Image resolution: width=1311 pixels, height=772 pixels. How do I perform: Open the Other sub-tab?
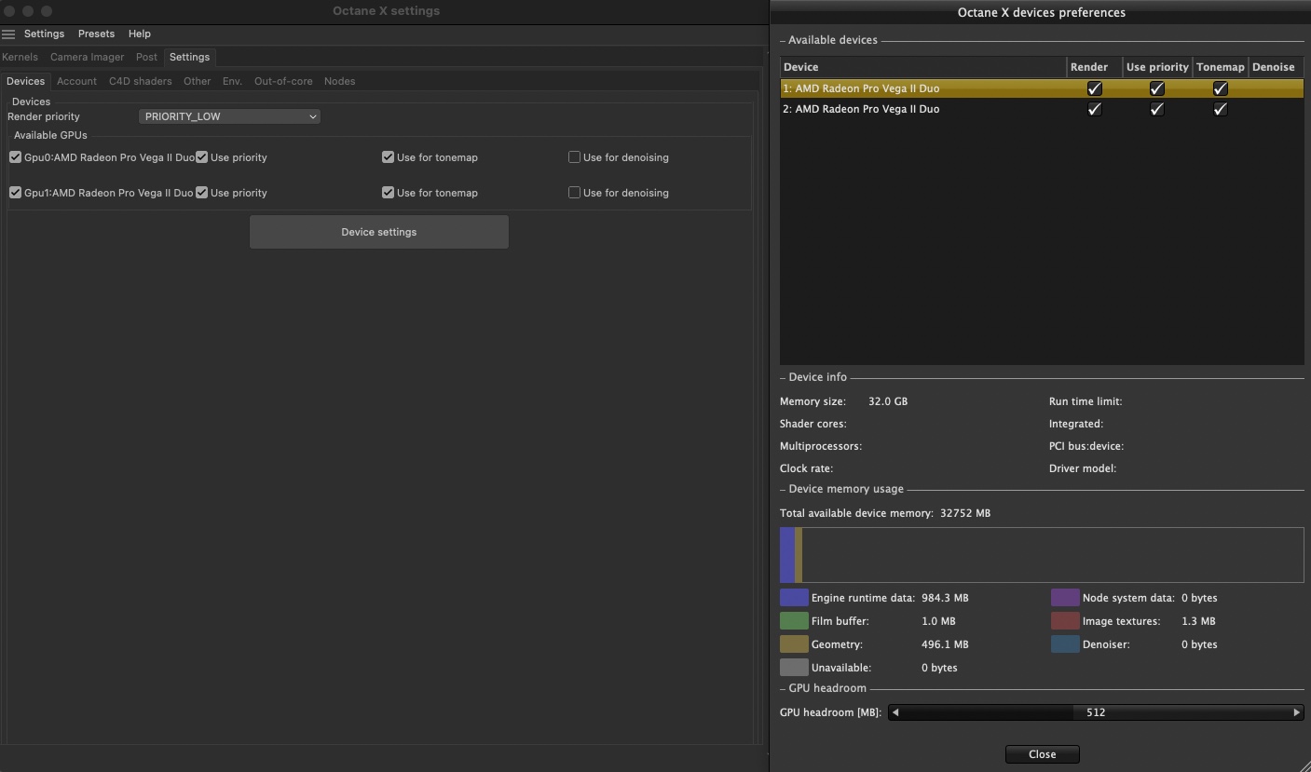(x=197, y=81)
